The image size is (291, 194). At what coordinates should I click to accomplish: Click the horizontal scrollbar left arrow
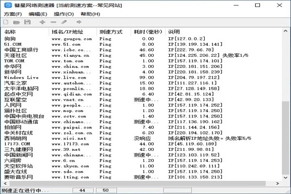coord(5,183)
